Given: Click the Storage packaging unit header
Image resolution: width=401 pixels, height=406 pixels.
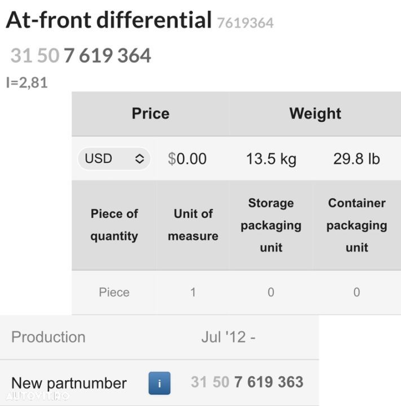Looking at the screenshot, I should coord(271,225).
